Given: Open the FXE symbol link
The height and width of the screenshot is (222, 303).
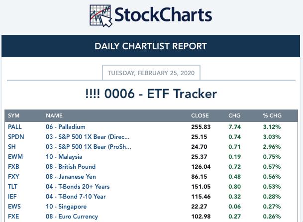Looking at the screenshot, I should pyautogui.click(x=13, y=217).
